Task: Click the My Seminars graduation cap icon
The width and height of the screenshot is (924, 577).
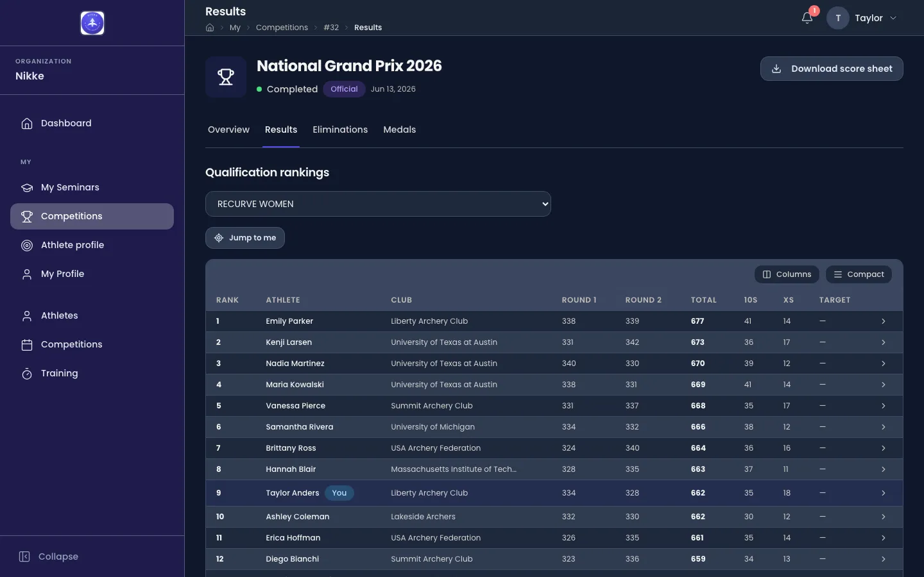Action: tap(27, 187)
